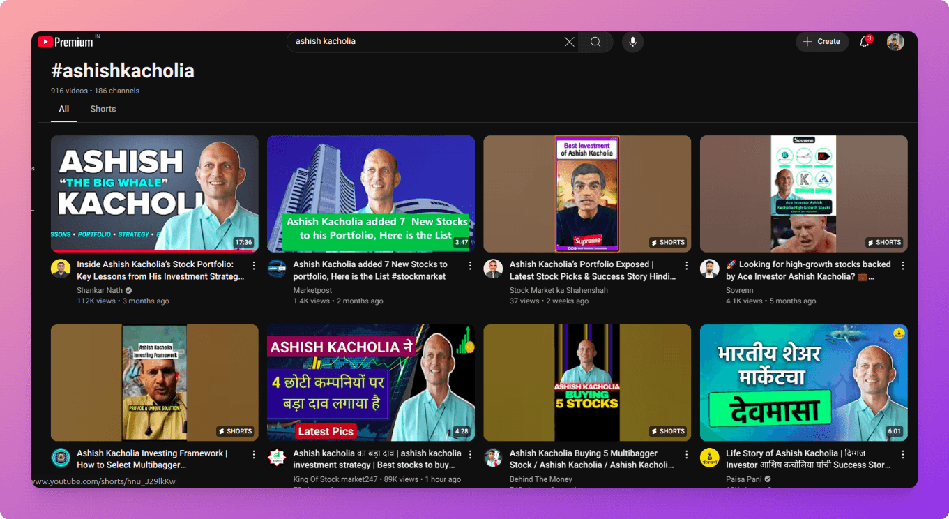This screenshot has width=949, height=519.
Task: Open Shankar Nath channel avatar
Action: pyautogui.click(x=61, y=269)
